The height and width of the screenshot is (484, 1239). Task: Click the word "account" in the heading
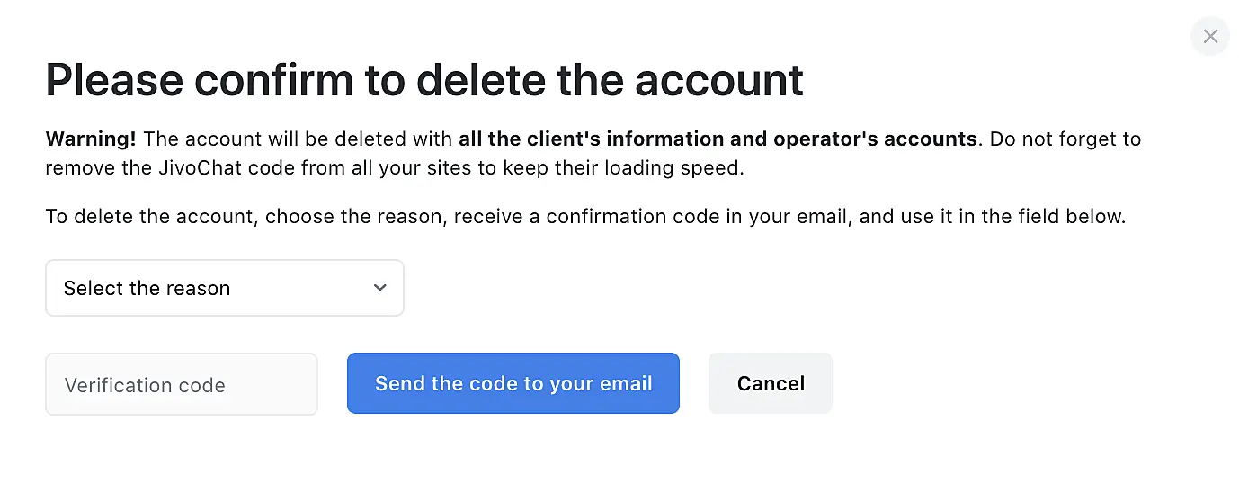point(719,80)
